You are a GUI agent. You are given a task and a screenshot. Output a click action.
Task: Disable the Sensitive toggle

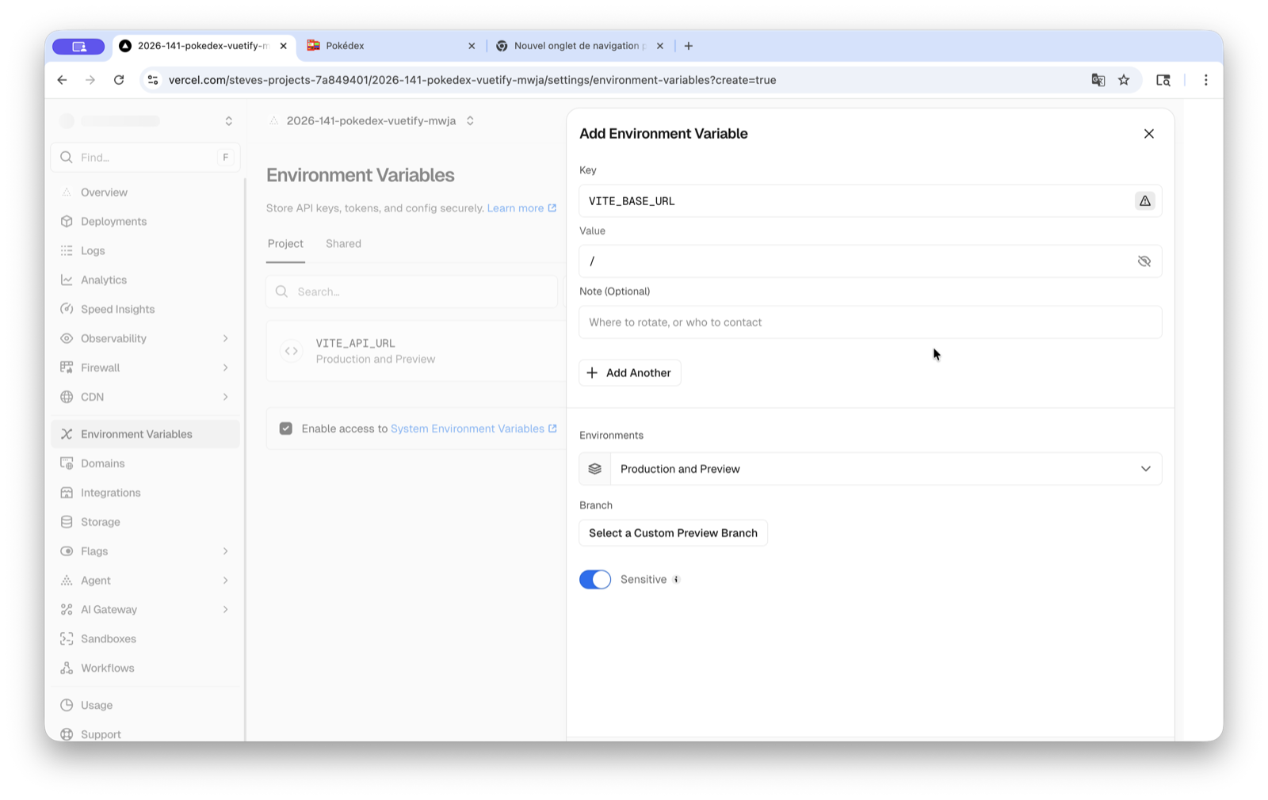coord(595,579)
